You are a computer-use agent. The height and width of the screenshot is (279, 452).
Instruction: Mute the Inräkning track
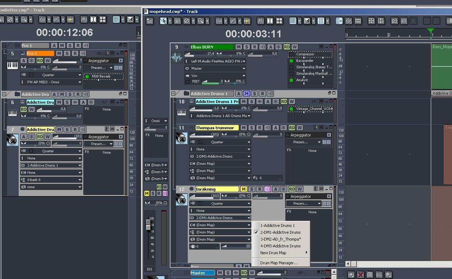click(243, 189)
